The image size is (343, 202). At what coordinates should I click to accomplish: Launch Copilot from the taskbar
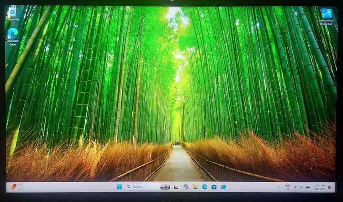(186, 187)
